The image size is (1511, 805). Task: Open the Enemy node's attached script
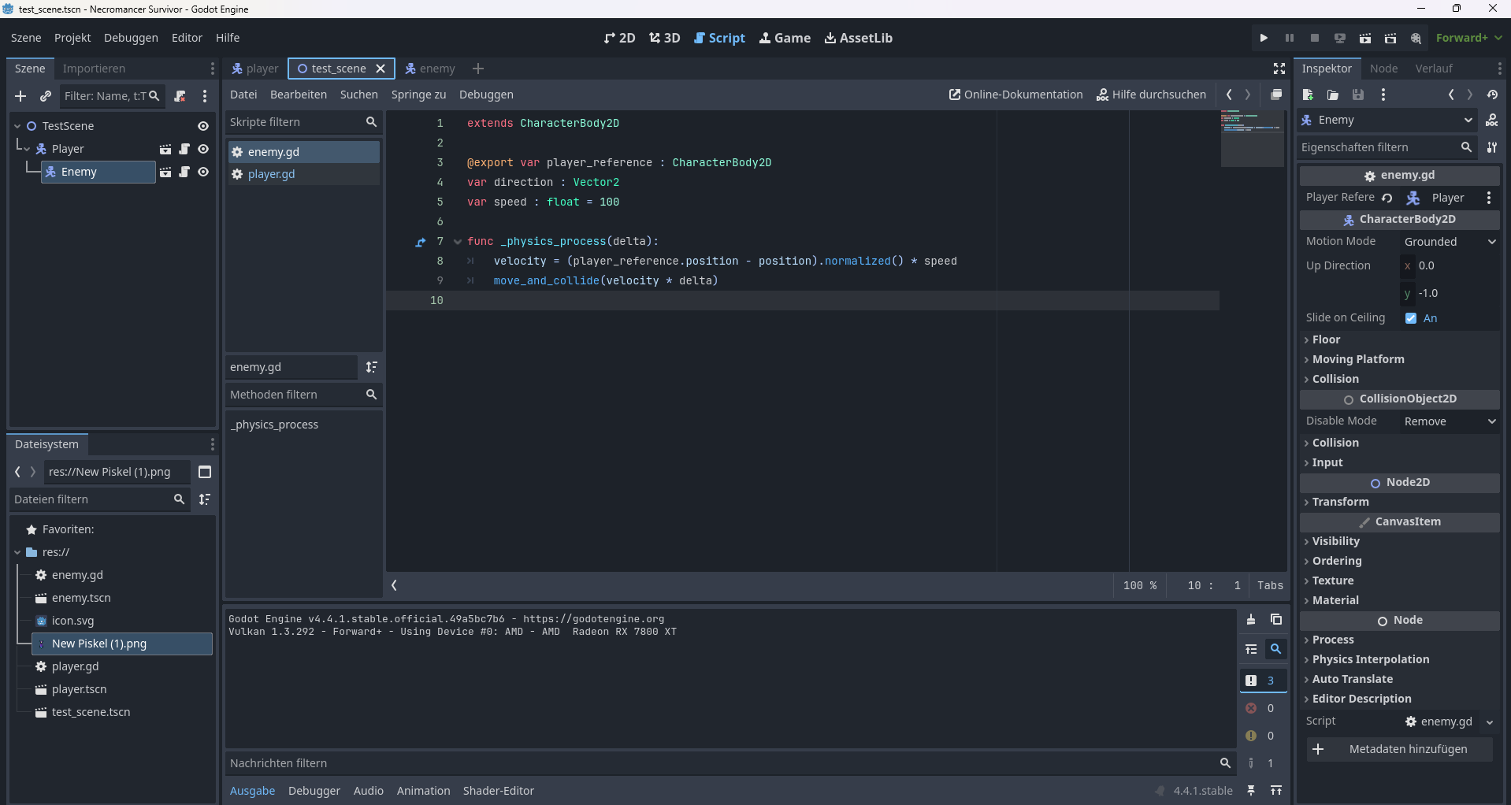[x=184, y=172]
